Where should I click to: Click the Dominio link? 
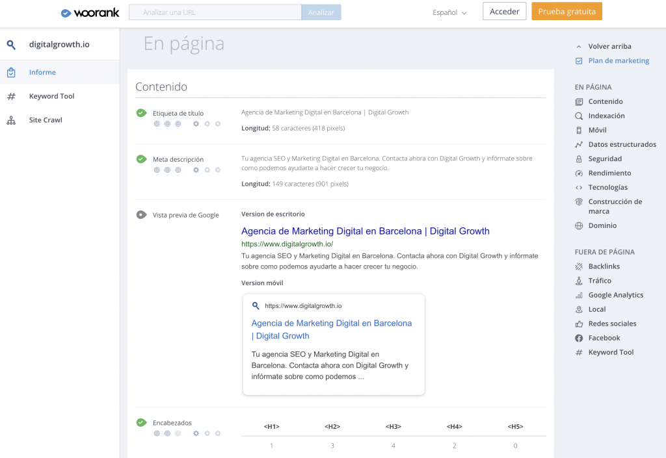[602, 225]
